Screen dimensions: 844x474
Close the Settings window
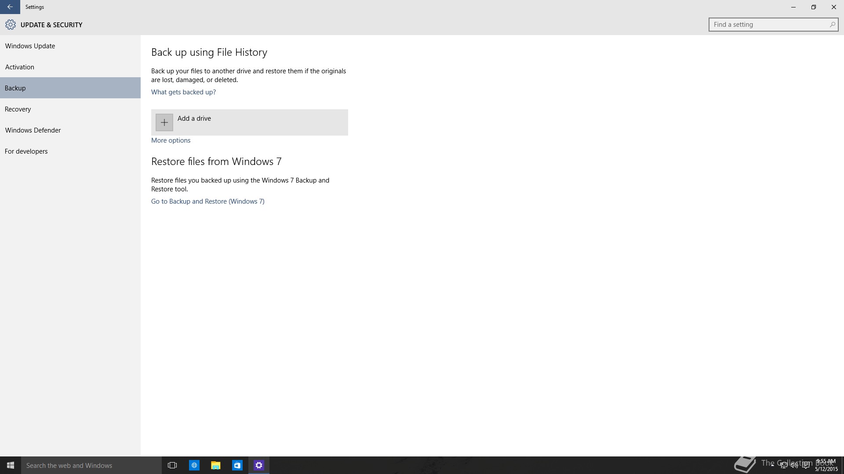(834, 7)
